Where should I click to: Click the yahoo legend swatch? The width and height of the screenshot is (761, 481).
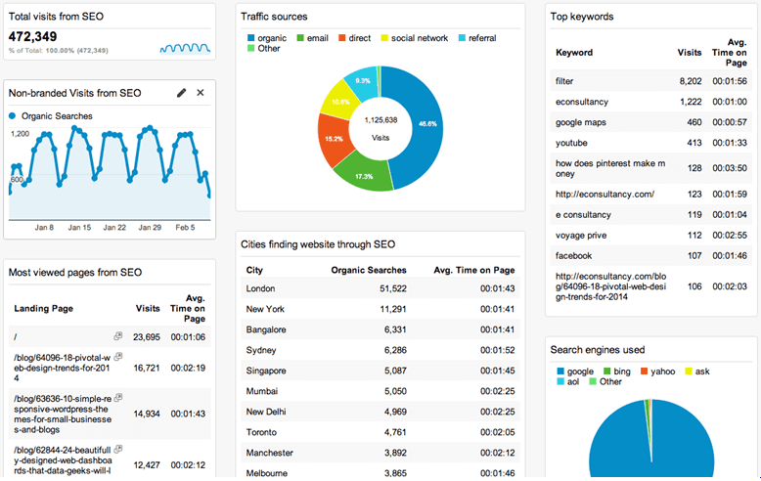click(644, 371)
